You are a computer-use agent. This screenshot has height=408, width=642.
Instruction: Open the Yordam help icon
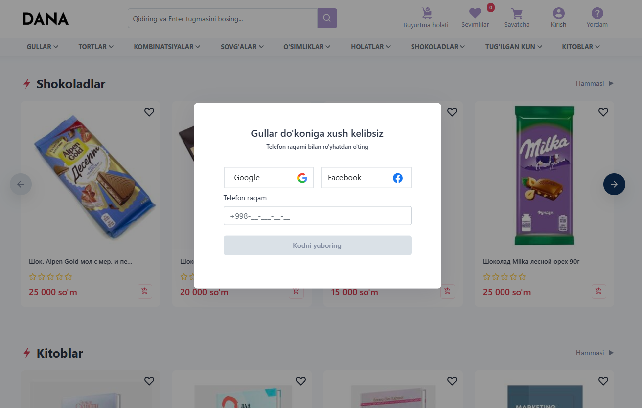click(x=597, y=14)
